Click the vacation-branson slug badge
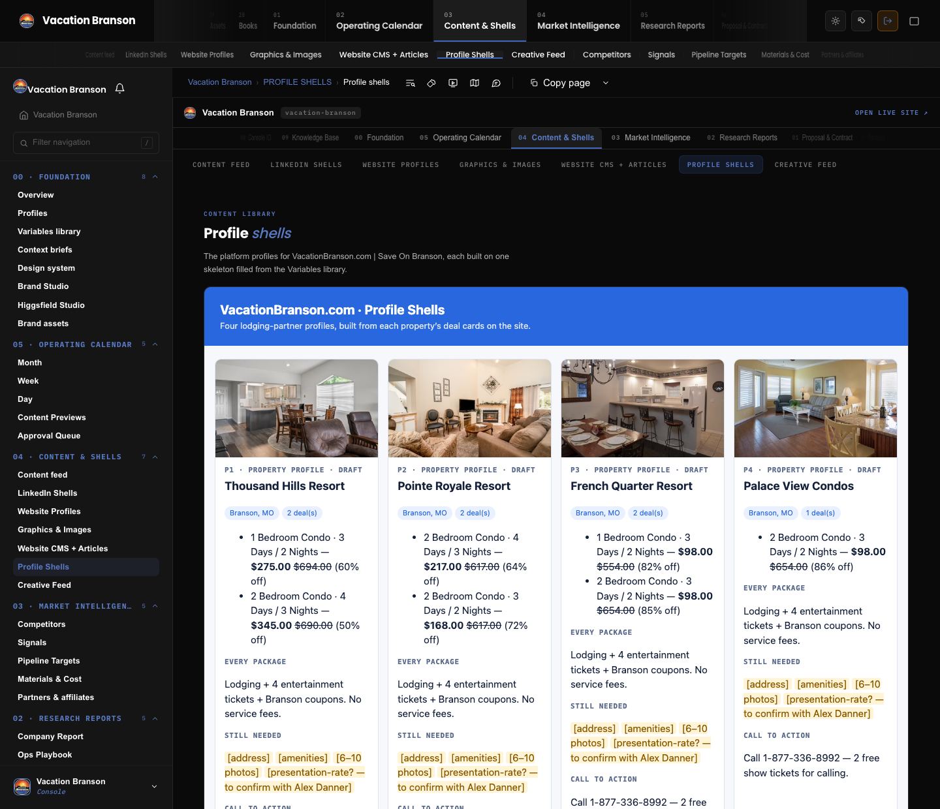The image size is (940, 809). tap(321, 113)
